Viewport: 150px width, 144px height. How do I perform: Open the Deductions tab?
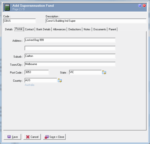[75, 29]
